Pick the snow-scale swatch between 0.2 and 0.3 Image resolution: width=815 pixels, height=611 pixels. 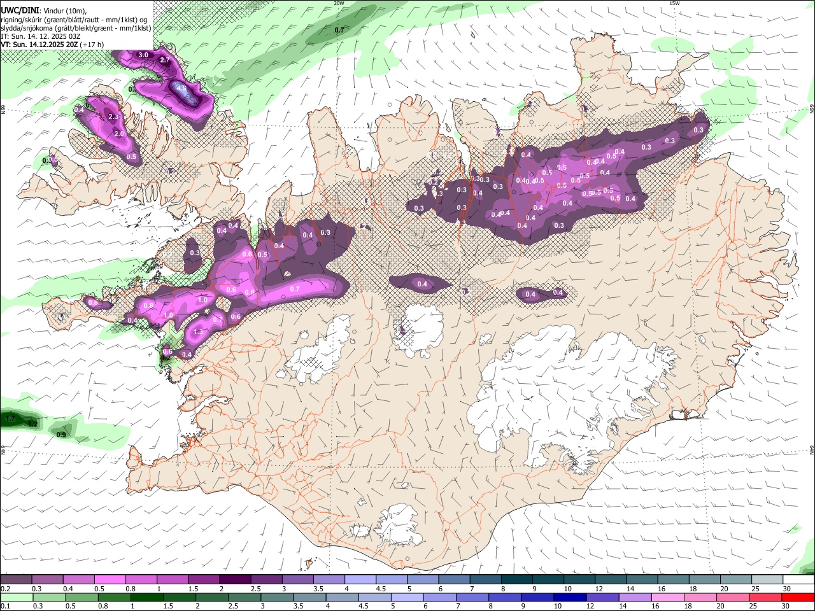click(16, 579)
